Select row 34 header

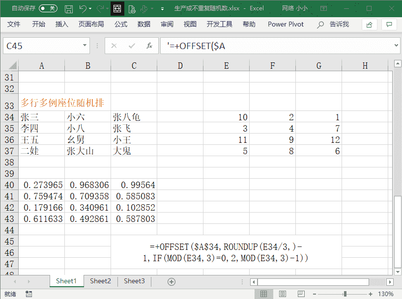tap(9, 117)
